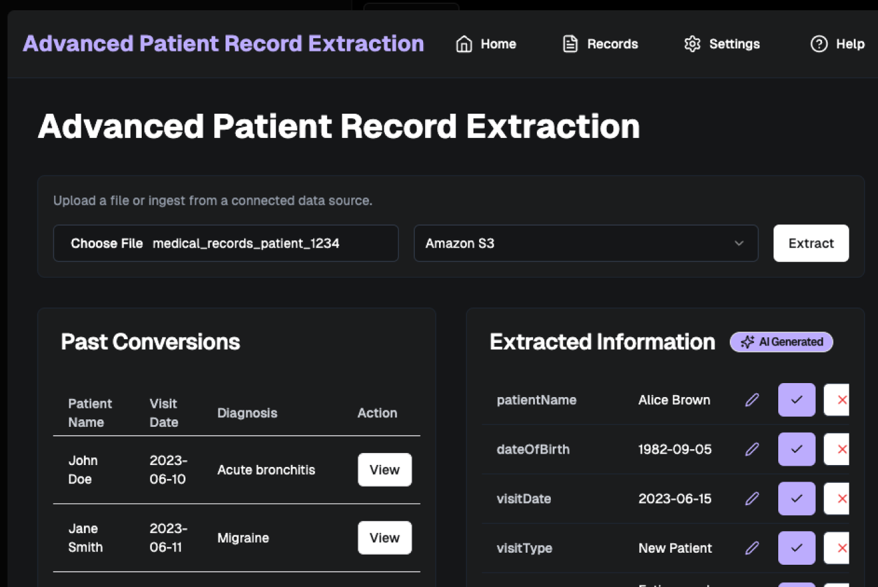Edit the visitDate value via pencil icon

pos(752,499)
